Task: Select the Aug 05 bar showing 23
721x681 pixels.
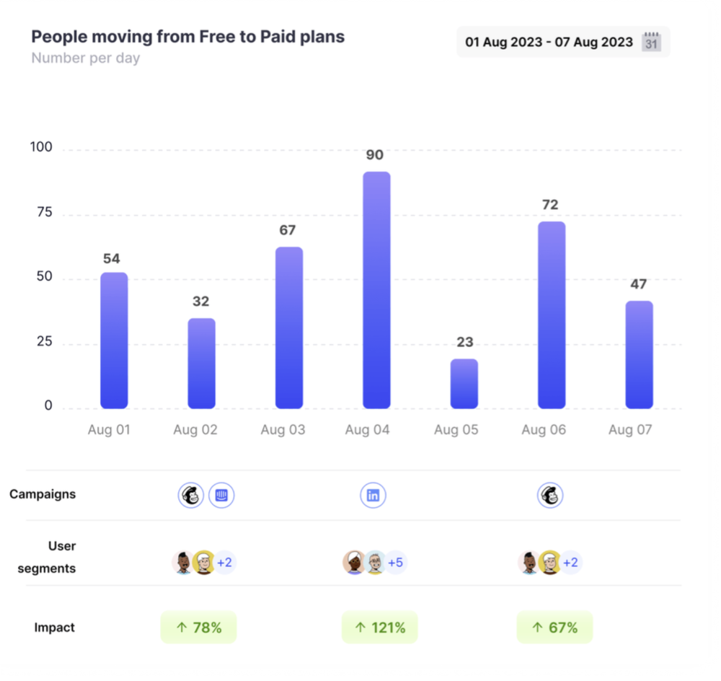Action: click(464, 384)
